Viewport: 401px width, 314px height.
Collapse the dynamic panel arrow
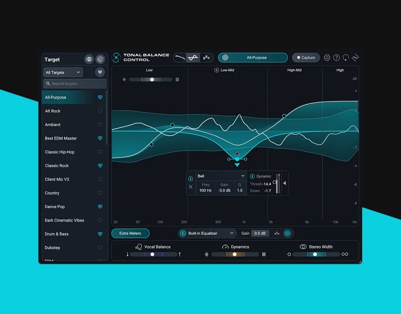pyautogui.click(x=284, y=183)
